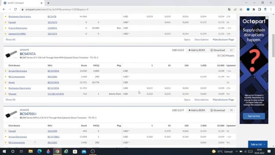
Task: Open Manufacturer Page for BC547ATA
Action: click(223, 99)
